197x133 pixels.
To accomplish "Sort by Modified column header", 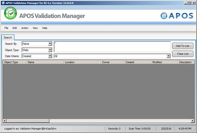I will tap(164, 62).
